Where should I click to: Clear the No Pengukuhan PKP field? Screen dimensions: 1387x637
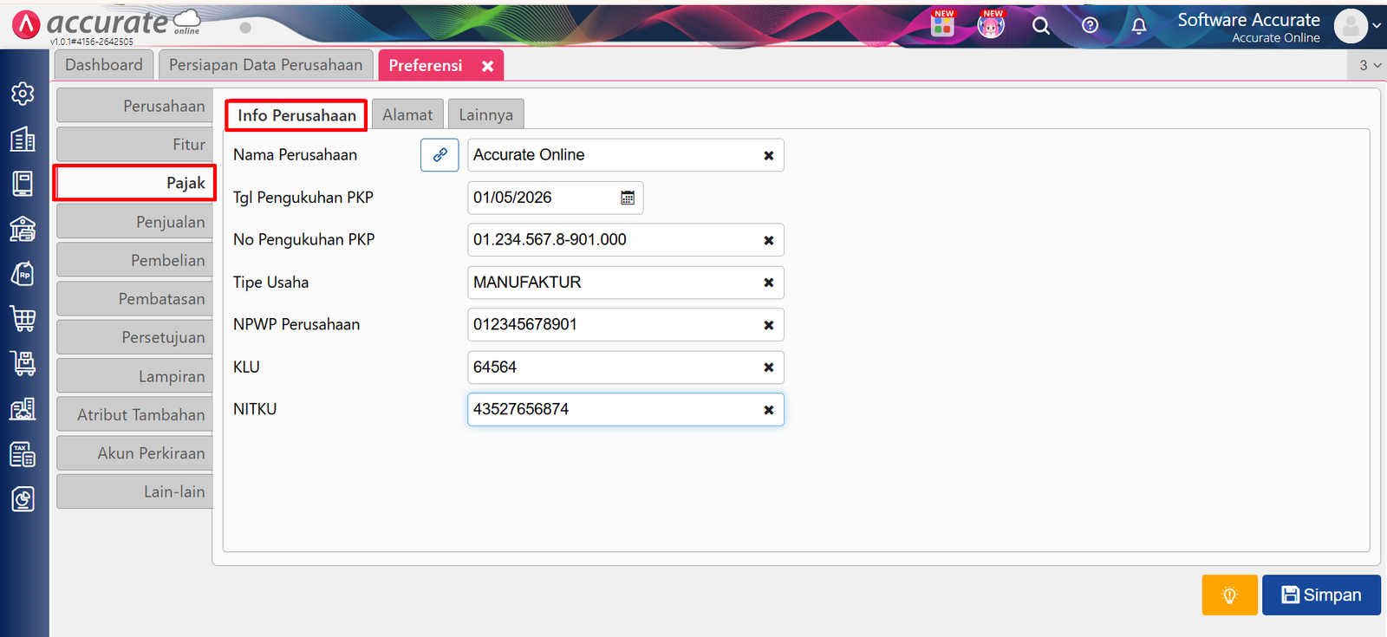point(768,241)
